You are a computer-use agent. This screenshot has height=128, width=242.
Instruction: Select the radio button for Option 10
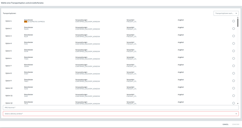(234, 88)
